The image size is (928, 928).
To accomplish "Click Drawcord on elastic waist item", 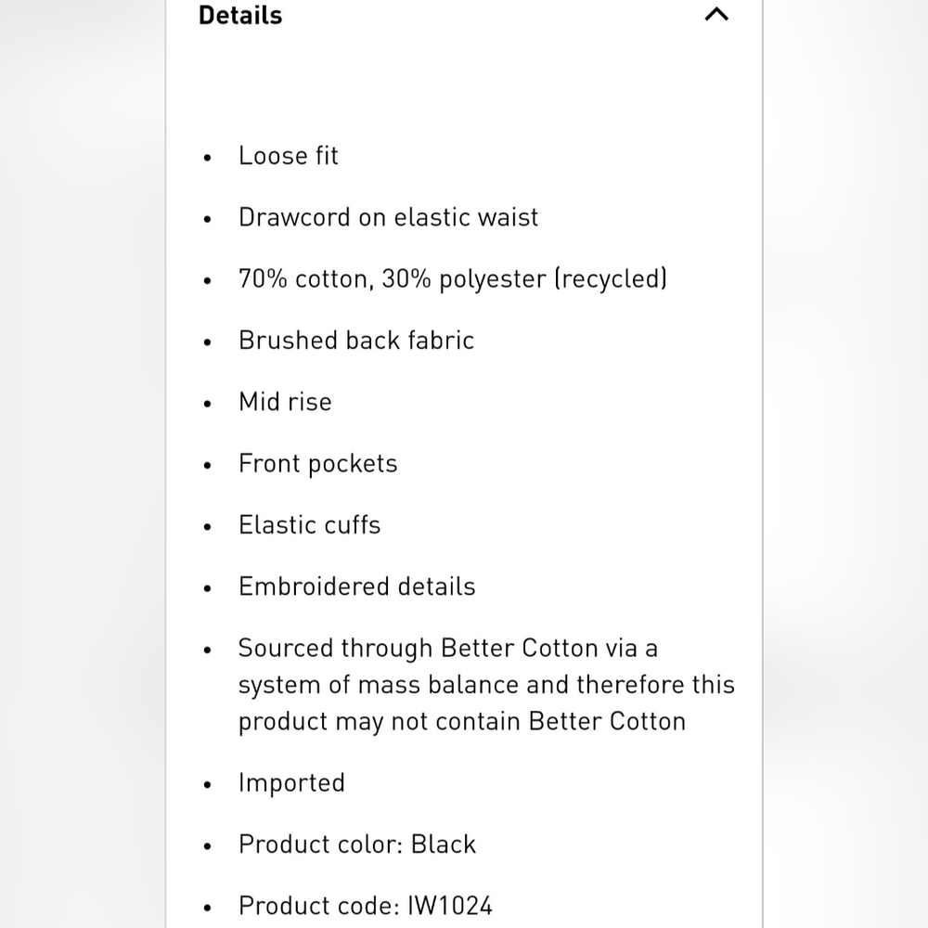I will [x=388, y=217].
